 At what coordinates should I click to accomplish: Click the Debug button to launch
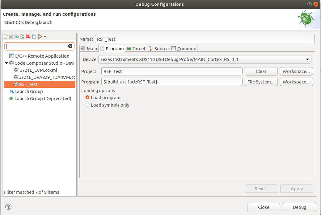coord(299,207)
